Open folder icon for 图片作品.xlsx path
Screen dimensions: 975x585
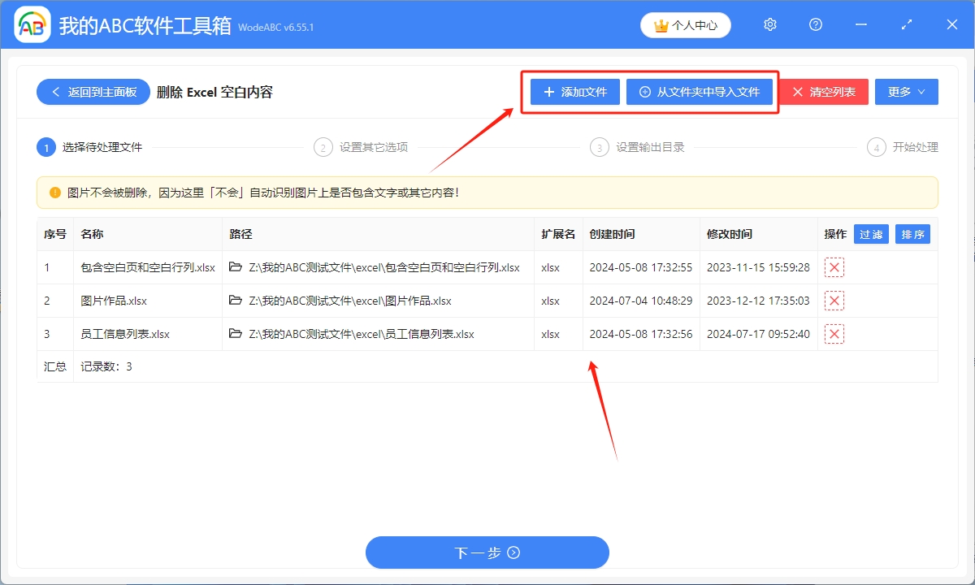(236, 301)
